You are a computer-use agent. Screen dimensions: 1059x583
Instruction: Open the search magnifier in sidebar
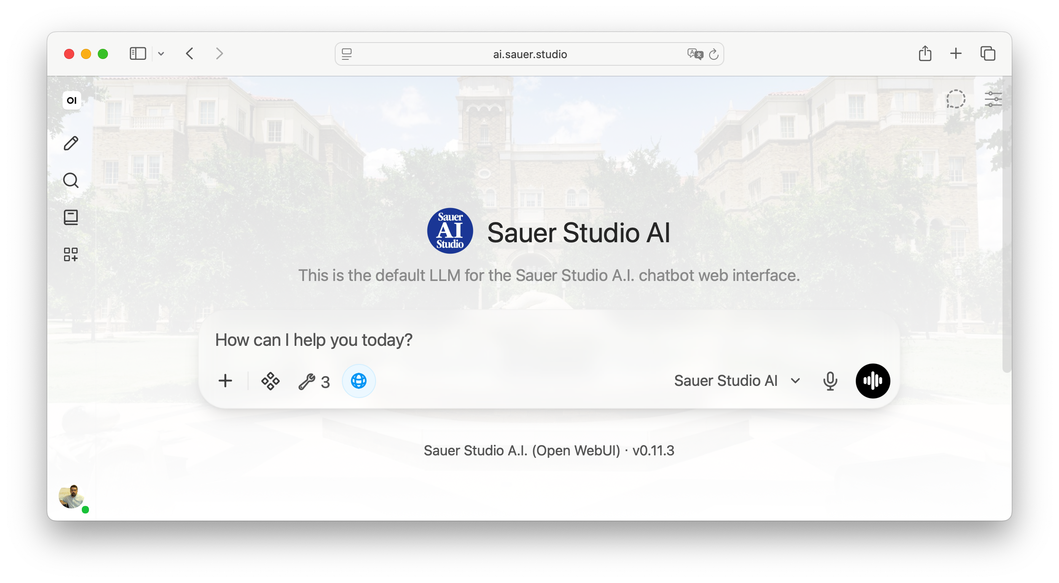71,180
